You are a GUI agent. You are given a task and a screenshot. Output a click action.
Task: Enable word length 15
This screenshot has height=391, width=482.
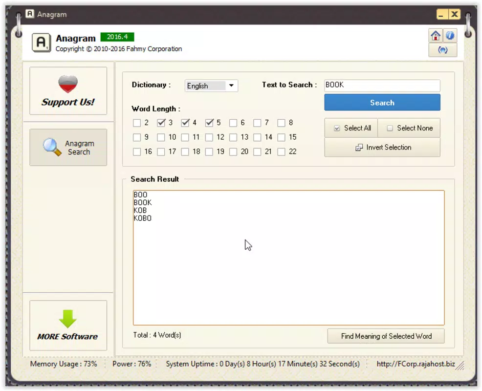[x=281, y=137]
